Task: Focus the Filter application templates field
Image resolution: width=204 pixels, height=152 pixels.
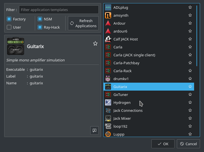Action: 59,10
